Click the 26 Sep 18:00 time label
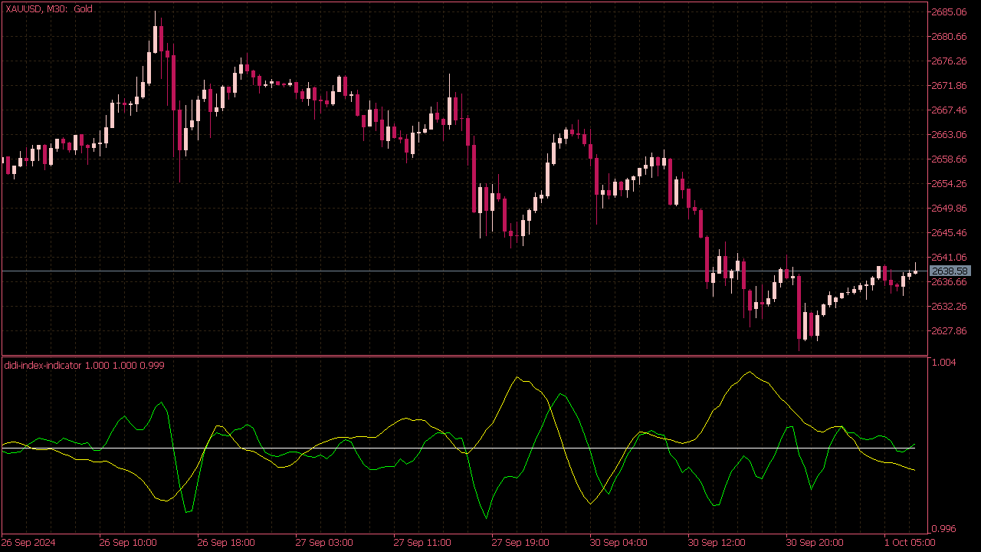 click(226, 543)
